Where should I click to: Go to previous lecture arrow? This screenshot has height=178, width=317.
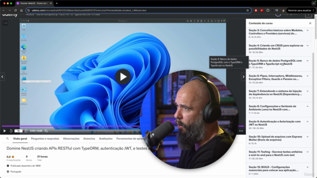[x=2, y=77]
